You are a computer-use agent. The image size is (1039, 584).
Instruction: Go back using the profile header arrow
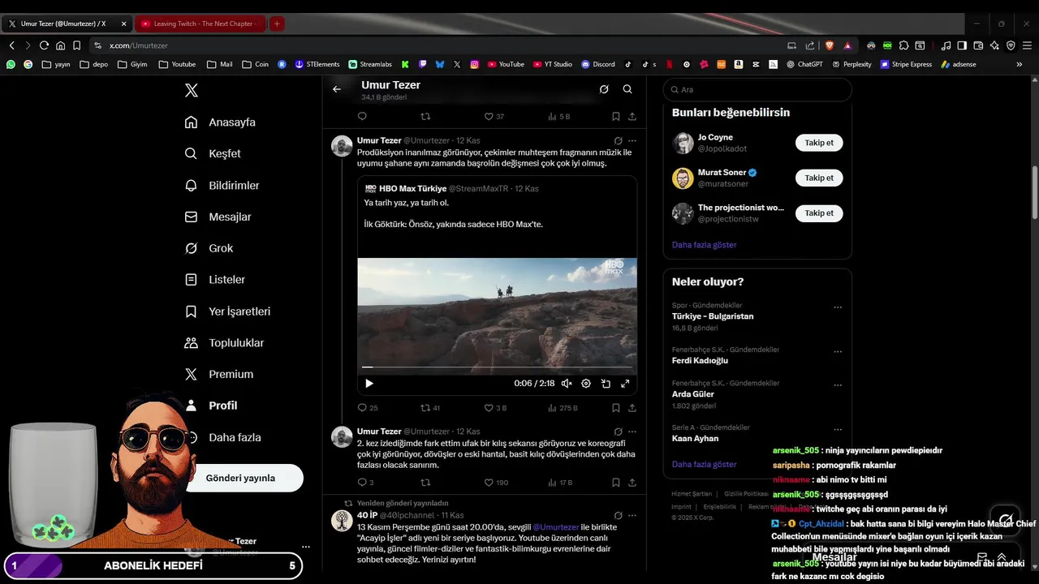pyautogui.click(x=337, y=89)
